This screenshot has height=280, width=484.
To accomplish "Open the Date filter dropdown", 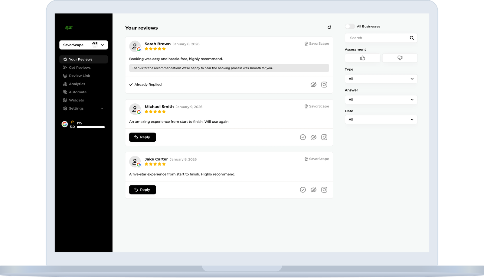I will pos(381,120).
